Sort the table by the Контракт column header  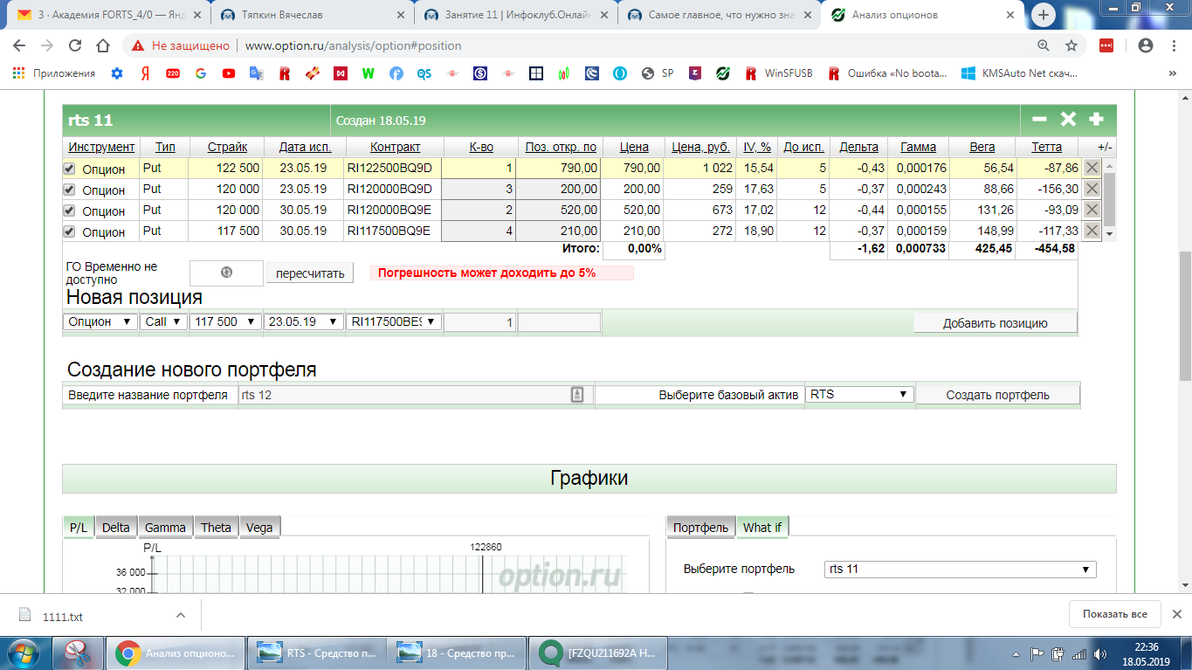coord(396,147)
